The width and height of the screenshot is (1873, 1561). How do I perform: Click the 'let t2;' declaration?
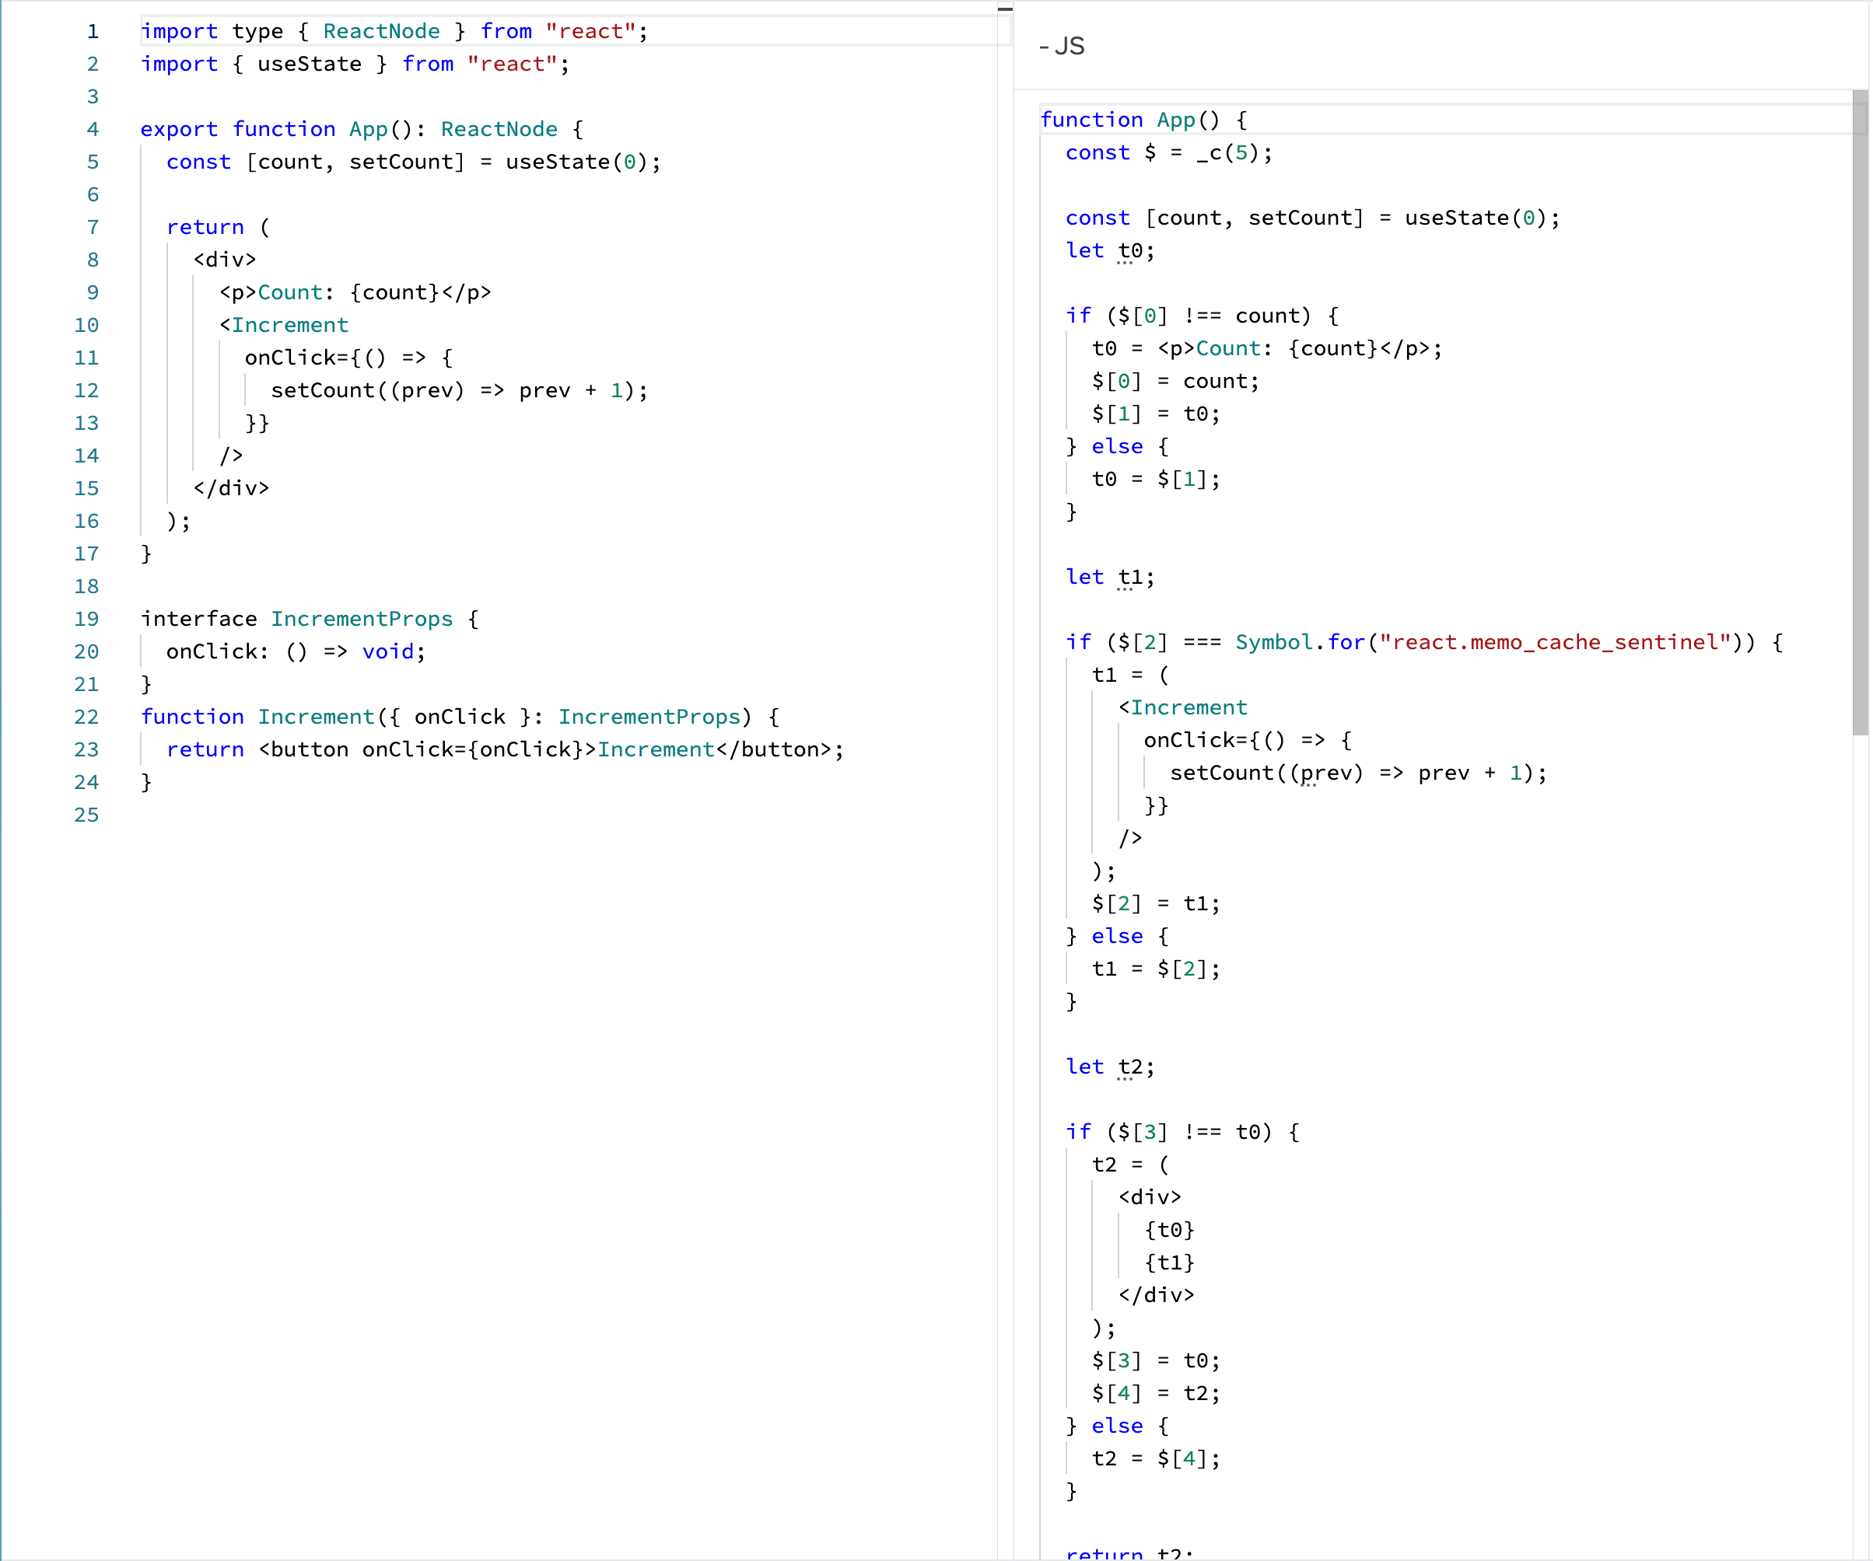pyautogui.click(x=1111, y=1067)
